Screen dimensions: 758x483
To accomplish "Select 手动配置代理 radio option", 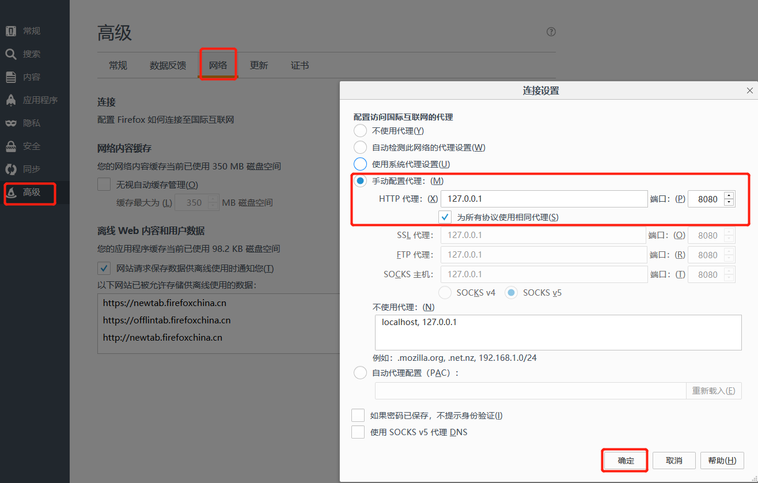I will pyautogui.click(x=360, y=181).
